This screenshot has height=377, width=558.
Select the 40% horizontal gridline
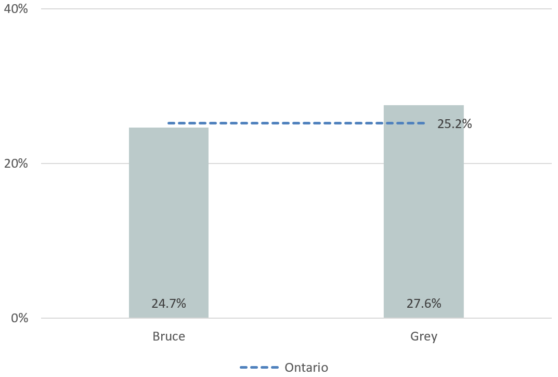(x=296, y=9)
